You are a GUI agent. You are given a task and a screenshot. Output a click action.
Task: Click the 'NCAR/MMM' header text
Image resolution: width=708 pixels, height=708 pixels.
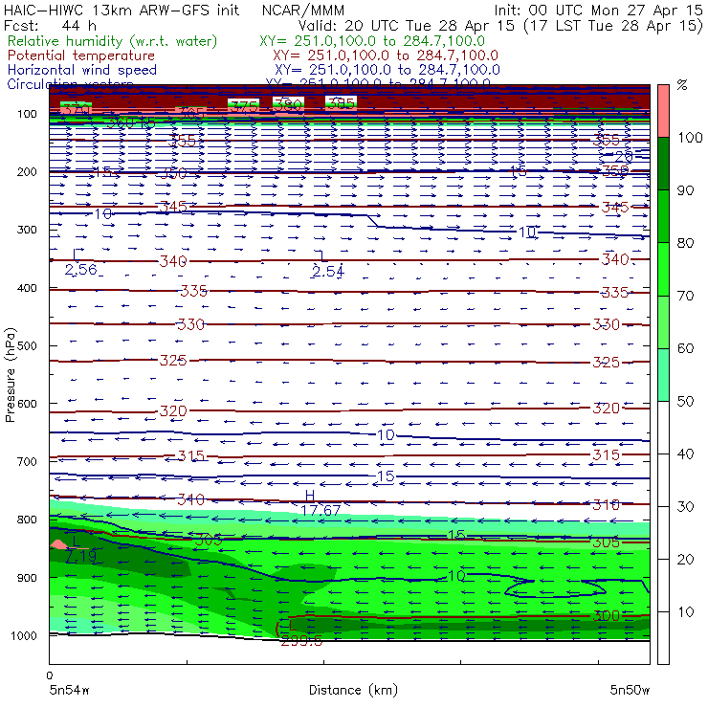coord(303,10)
